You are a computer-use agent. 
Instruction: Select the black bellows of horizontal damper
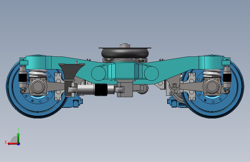[x=101, y=90]
